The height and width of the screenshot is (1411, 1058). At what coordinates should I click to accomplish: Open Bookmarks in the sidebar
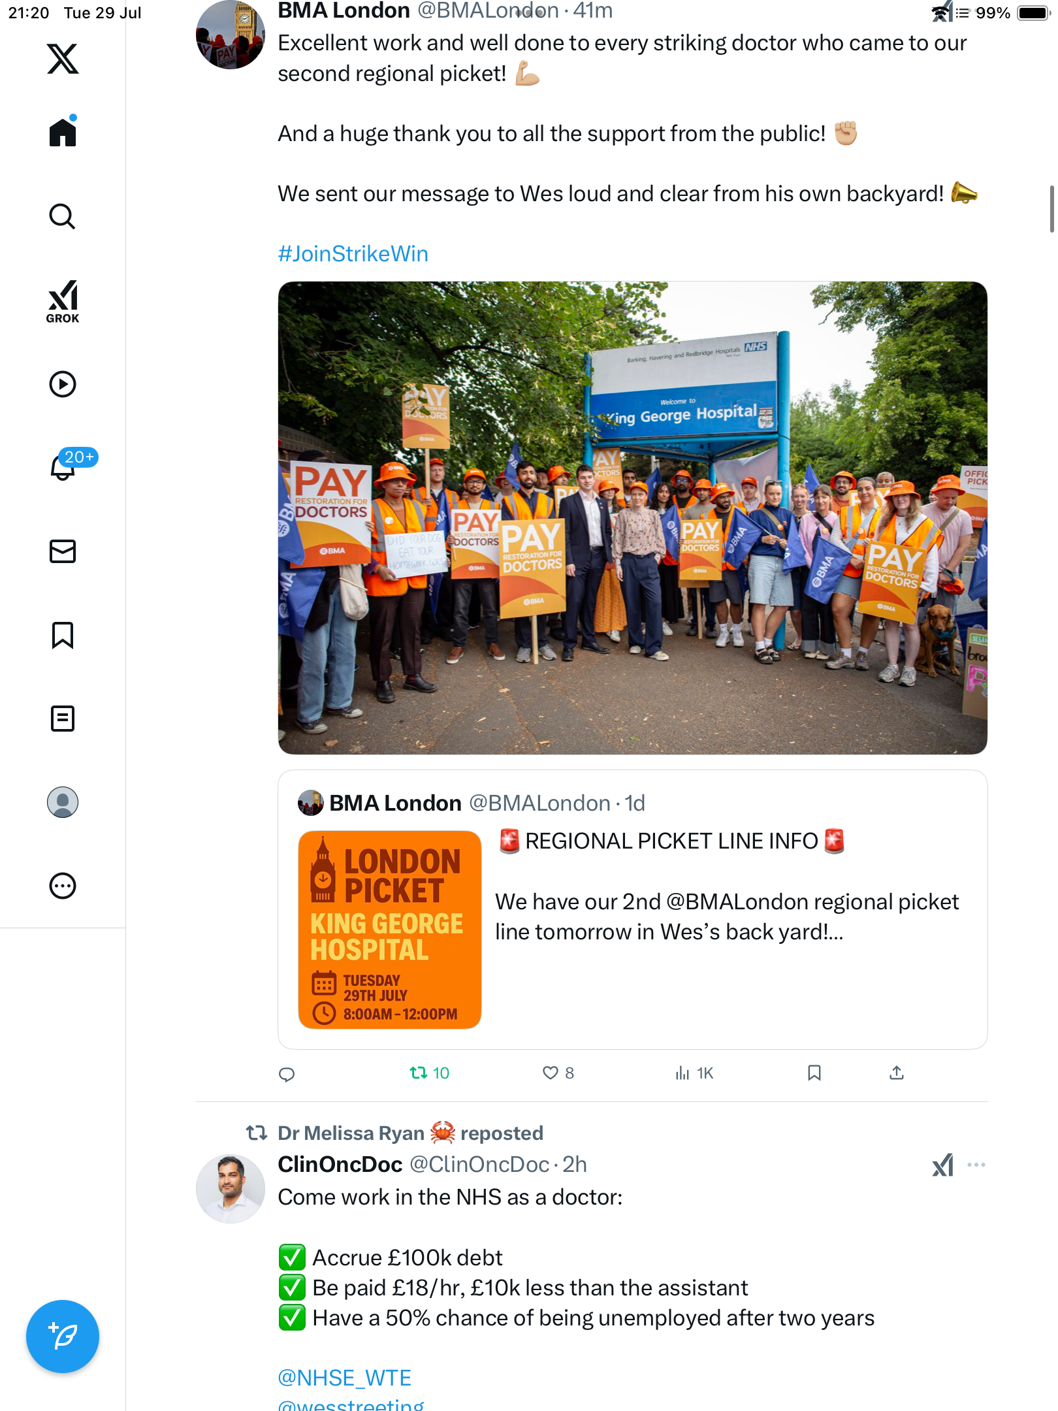tap(63, 635)
